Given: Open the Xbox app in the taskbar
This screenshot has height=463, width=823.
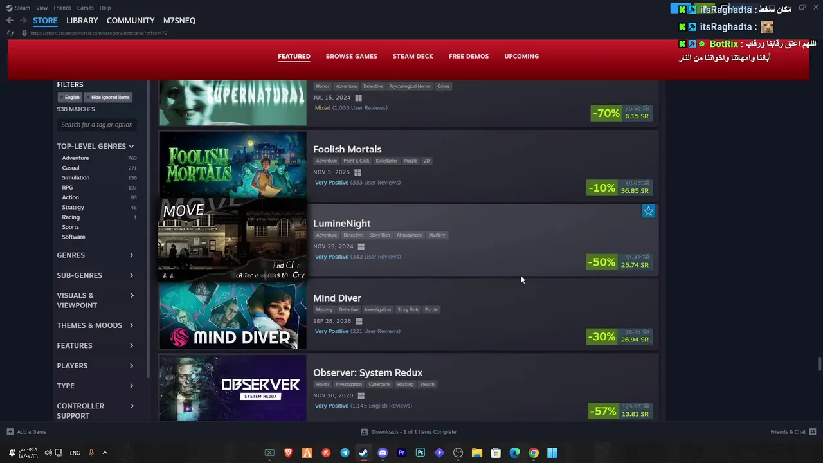Looking at the screenshot, I should [x=269, y=453].
